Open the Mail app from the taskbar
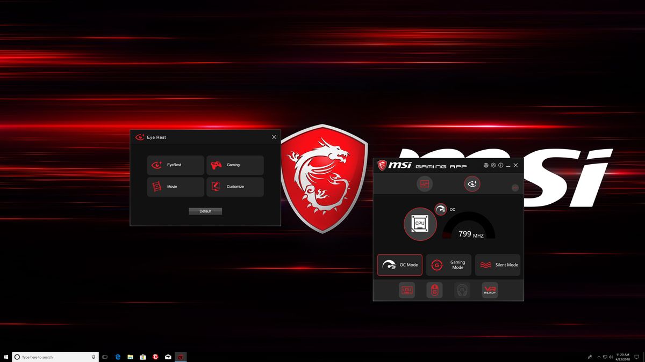 click(x=168, y=357)
